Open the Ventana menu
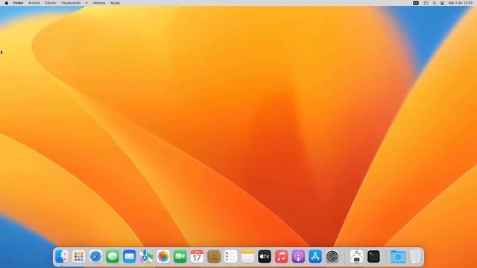 99,3
